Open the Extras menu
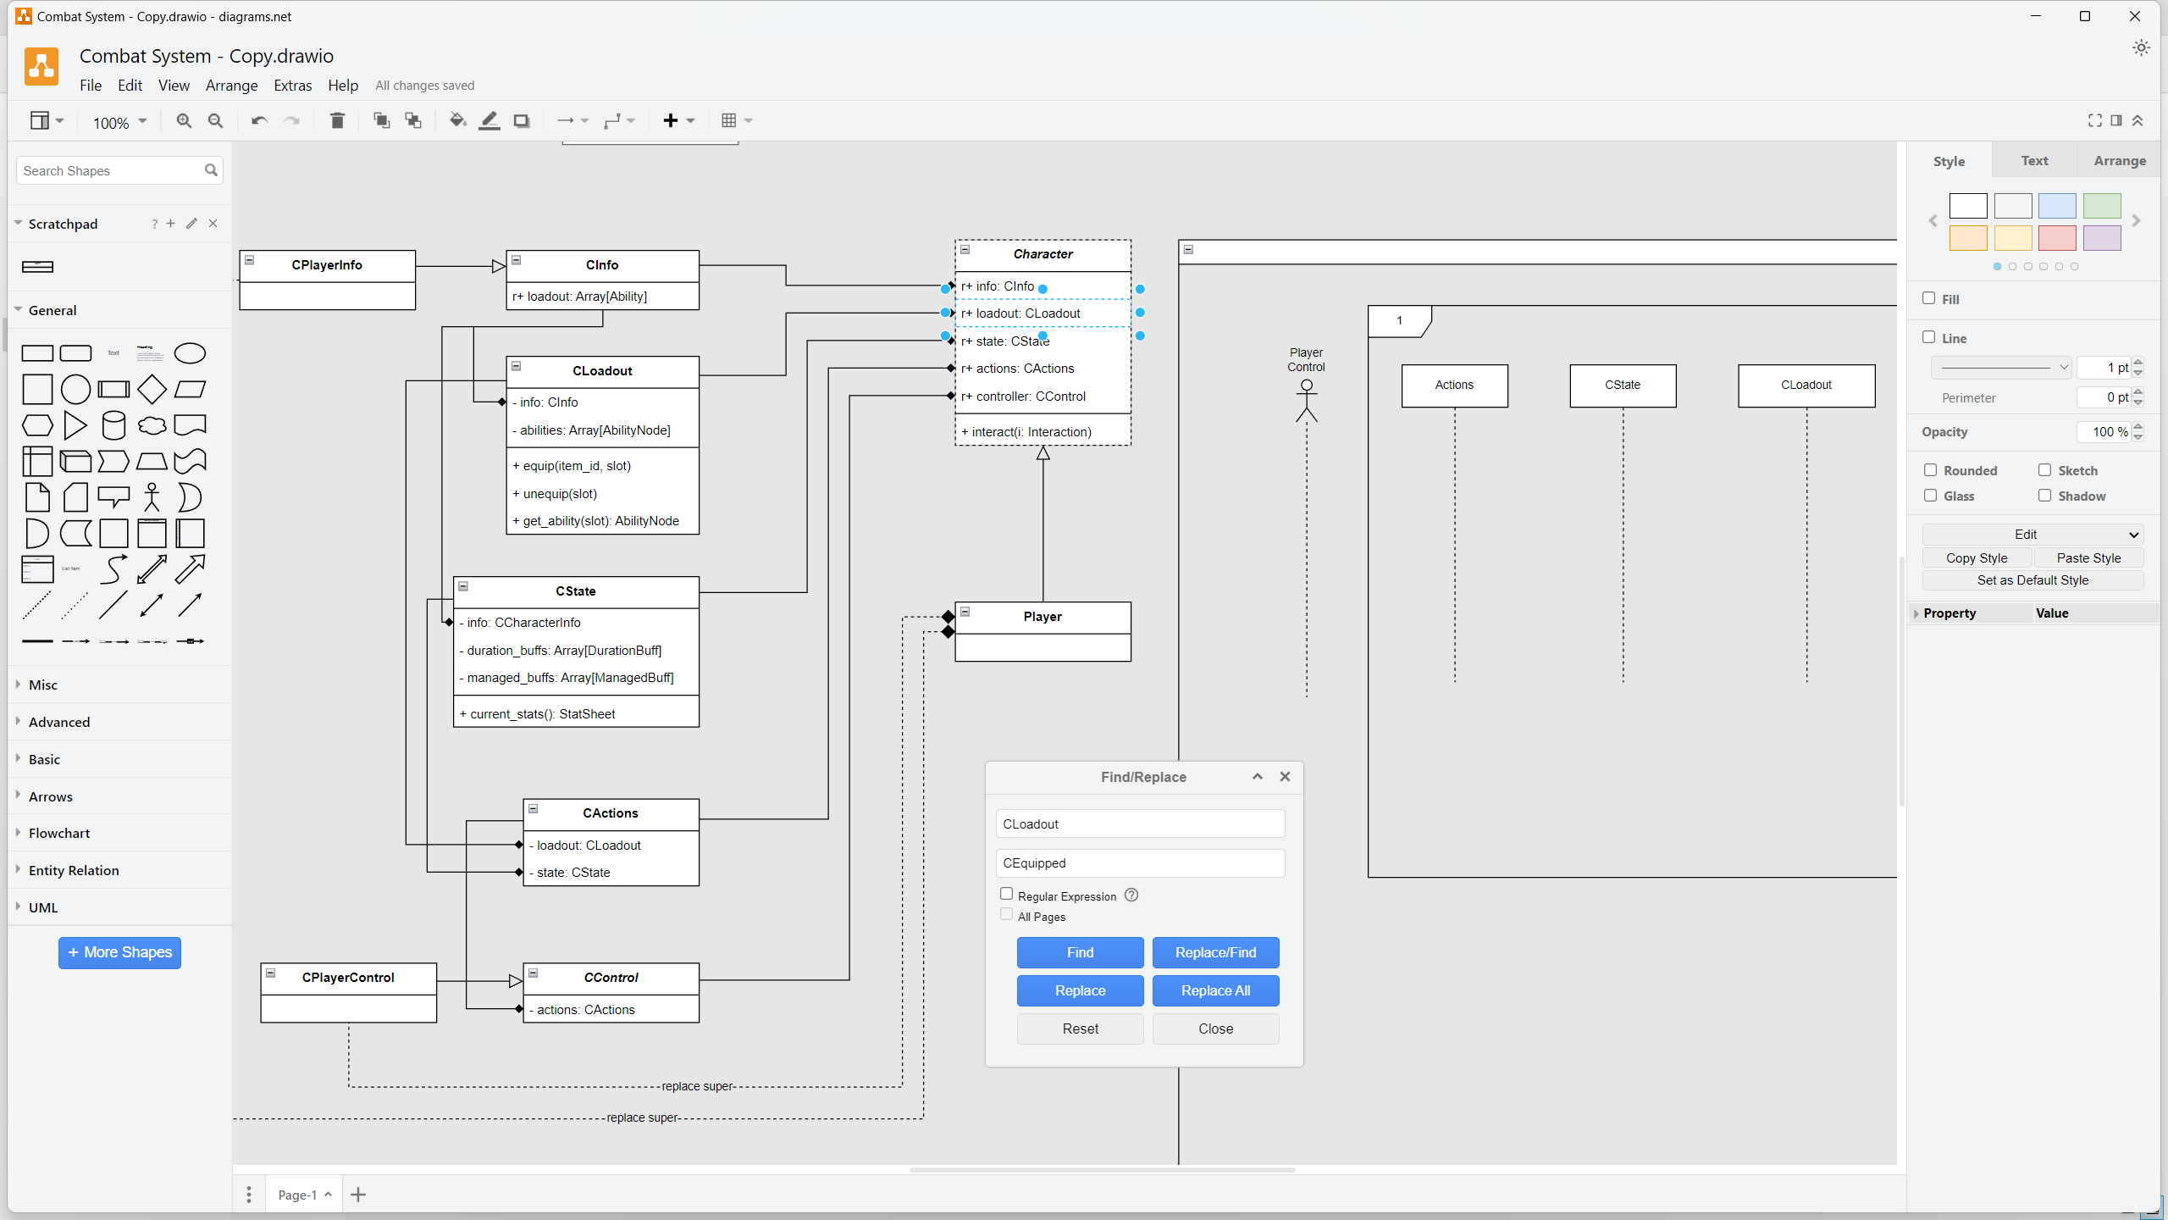Viewport: 2168px width, 1220px height. (x=292, y=85)
